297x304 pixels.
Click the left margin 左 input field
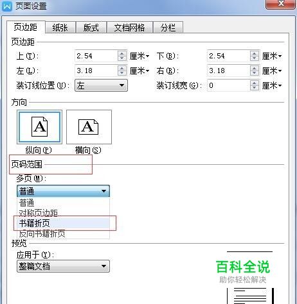(x=96, y=71)
